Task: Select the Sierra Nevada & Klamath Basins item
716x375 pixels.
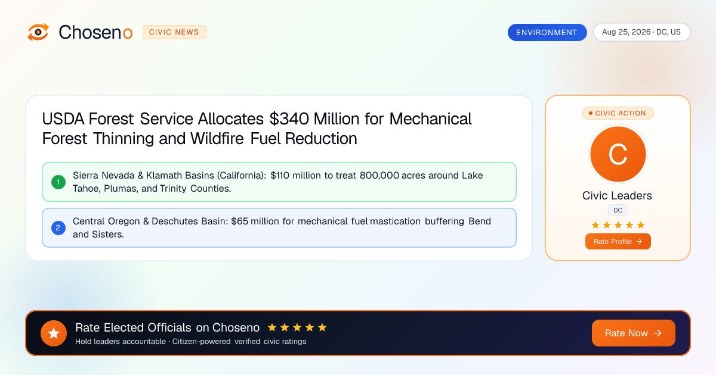Action: [279, 182]
